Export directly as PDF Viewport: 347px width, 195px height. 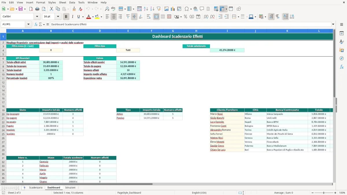coord(31,9)
